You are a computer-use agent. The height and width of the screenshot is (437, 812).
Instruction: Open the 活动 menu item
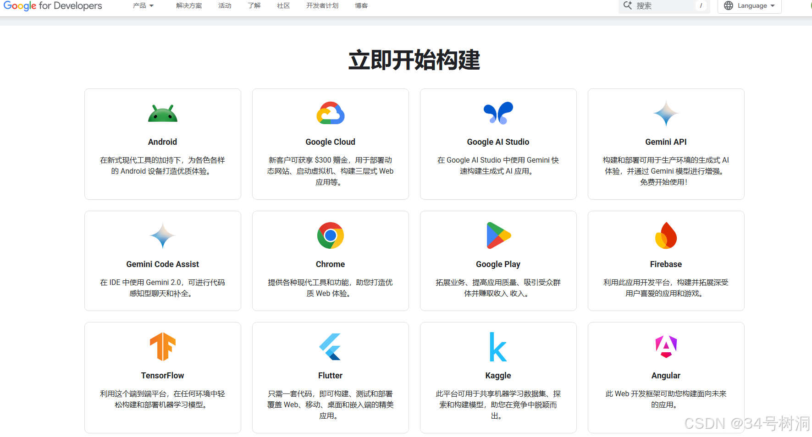(225, 5)
